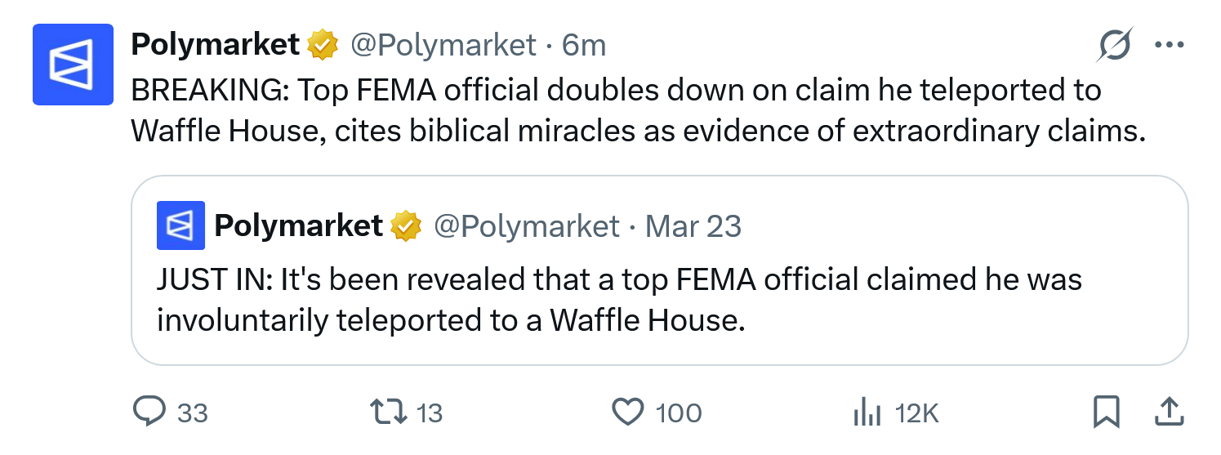
Task: Click the Polymarket name in quoted tweet
Action: 298,225
